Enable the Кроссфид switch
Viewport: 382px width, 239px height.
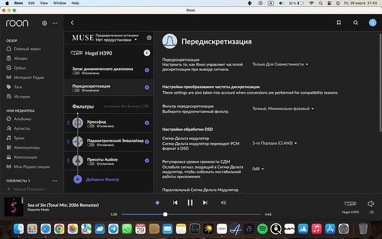[91, 126]
